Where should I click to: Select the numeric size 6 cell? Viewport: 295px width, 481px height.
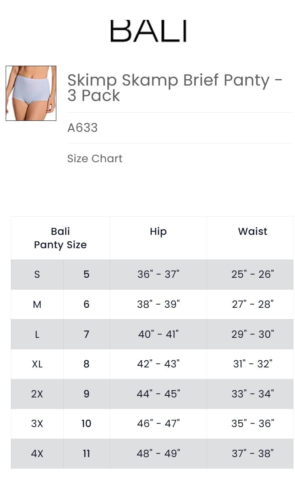click(86, 304)
